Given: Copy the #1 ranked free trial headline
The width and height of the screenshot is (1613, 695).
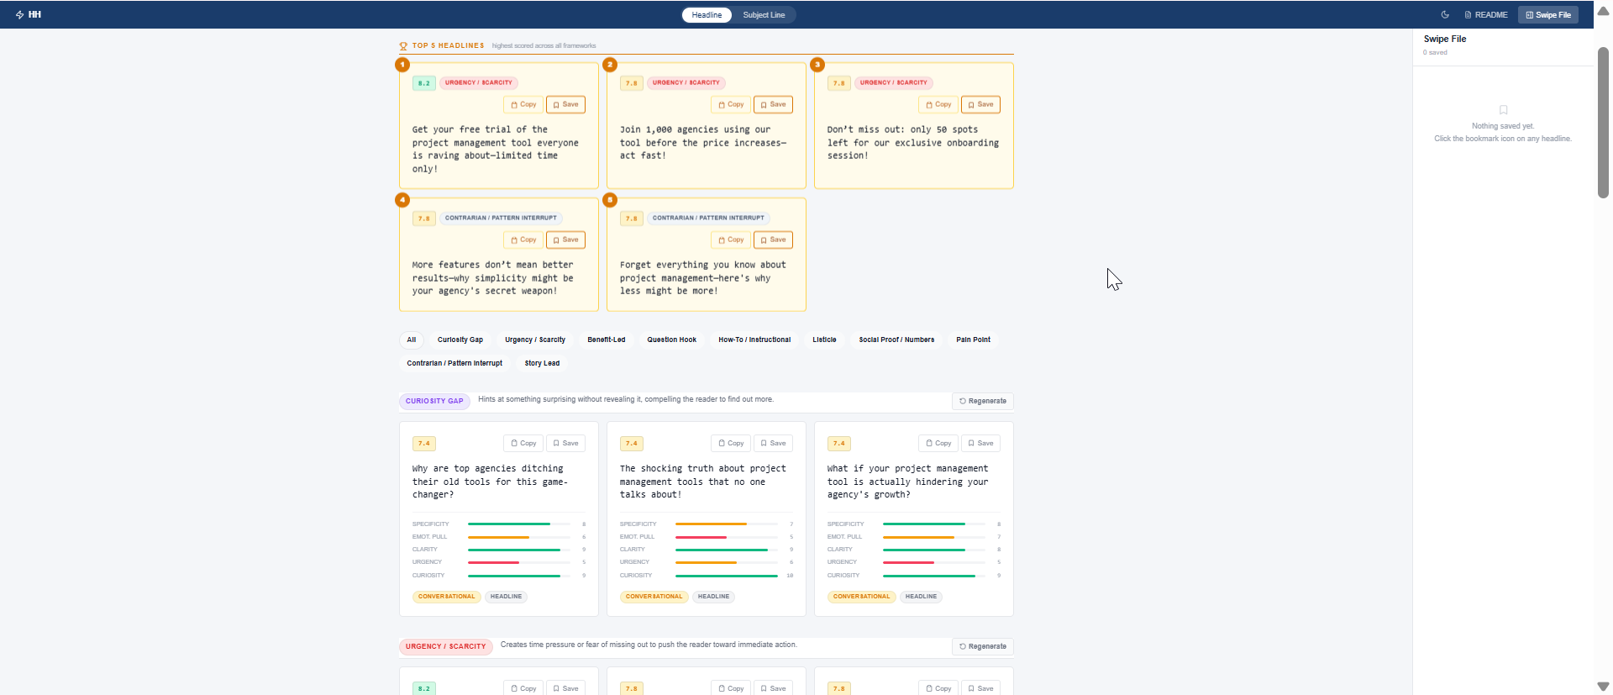Looking at the screenshot, I should [x=523, y=105].
